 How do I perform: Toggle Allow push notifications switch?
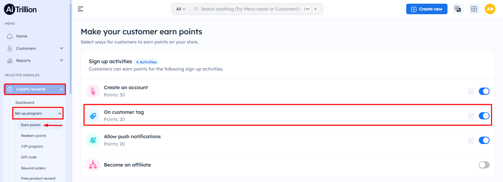click(484, 140)
